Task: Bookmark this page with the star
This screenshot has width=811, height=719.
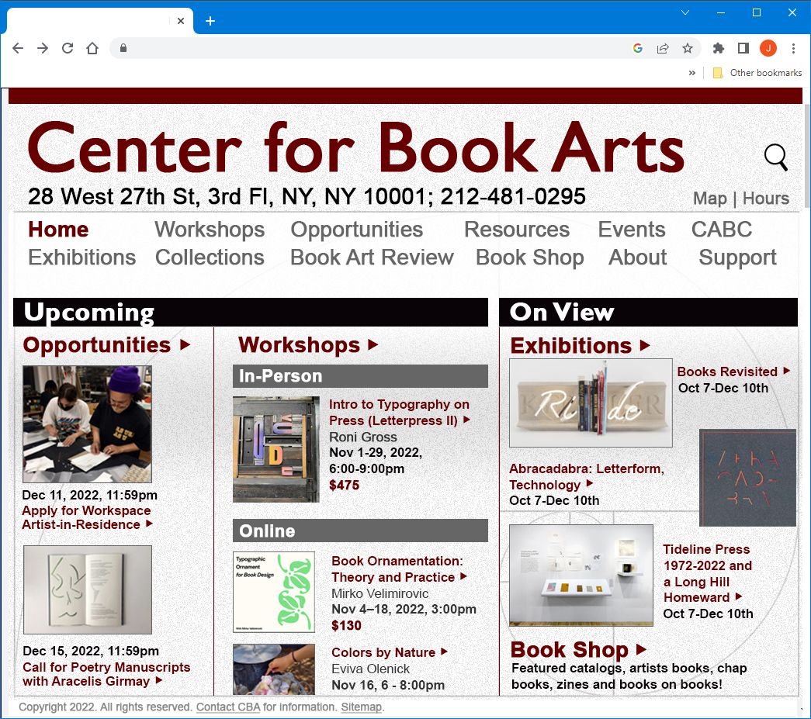Action: coord(688,48)
